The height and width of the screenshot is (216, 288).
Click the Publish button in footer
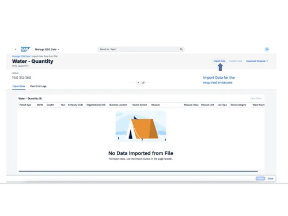[260, 179]
